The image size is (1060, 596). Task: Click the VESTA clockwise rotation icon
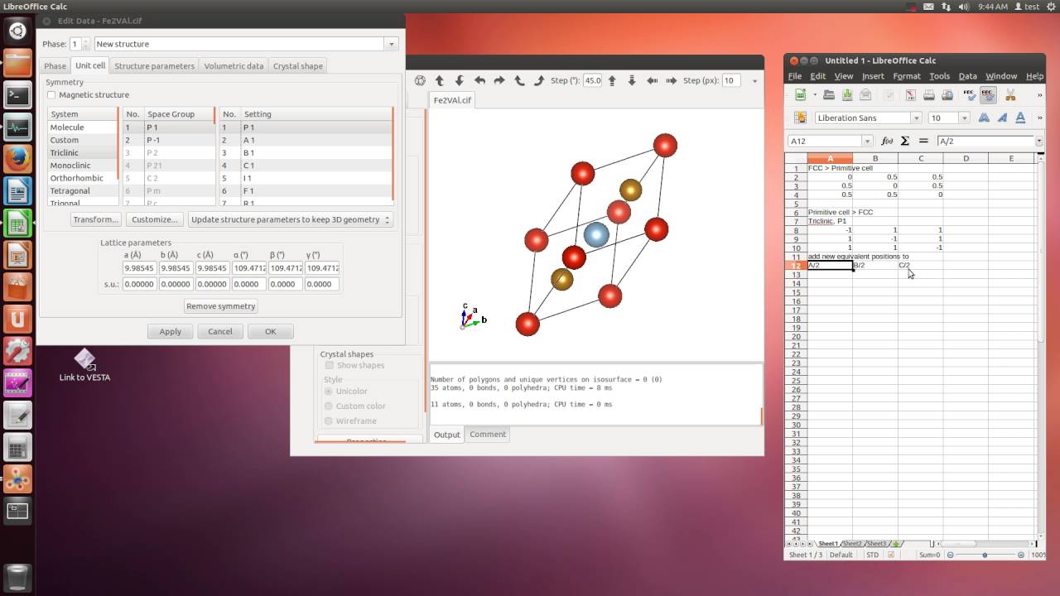click(x=539, y=80)
